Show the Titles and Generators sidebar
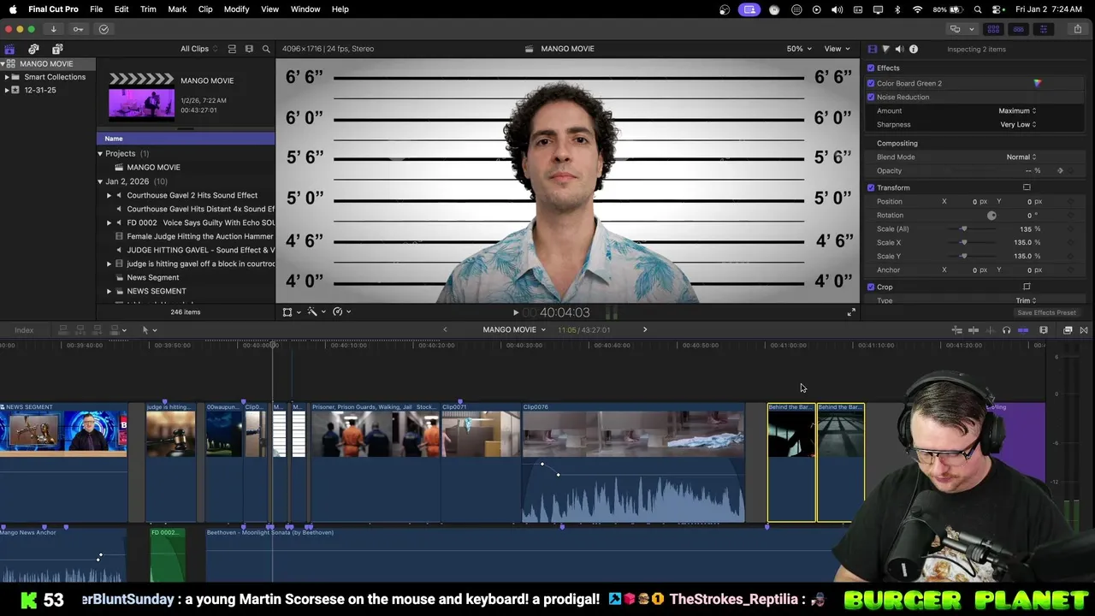The image size is (1095, 616). [x=57, y=49]
